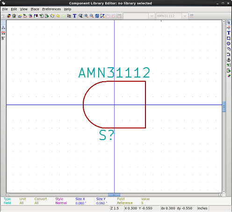Click the horizontal scrollbar left arrow
The image size is (232, 212).
click(8, 195)
